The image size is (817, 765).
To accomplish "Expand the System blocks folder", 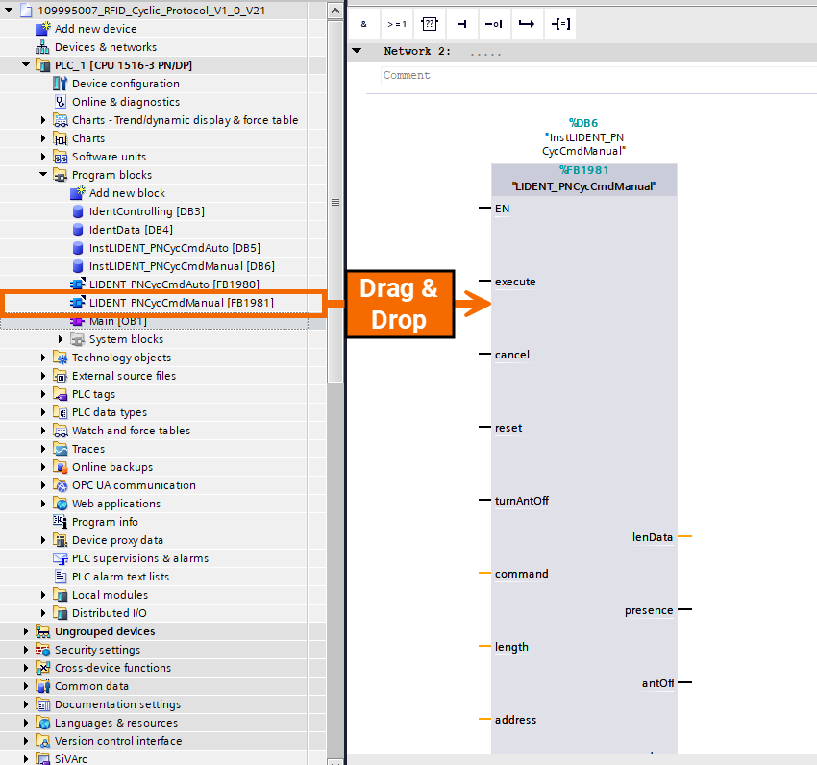I will click(61, 339).
